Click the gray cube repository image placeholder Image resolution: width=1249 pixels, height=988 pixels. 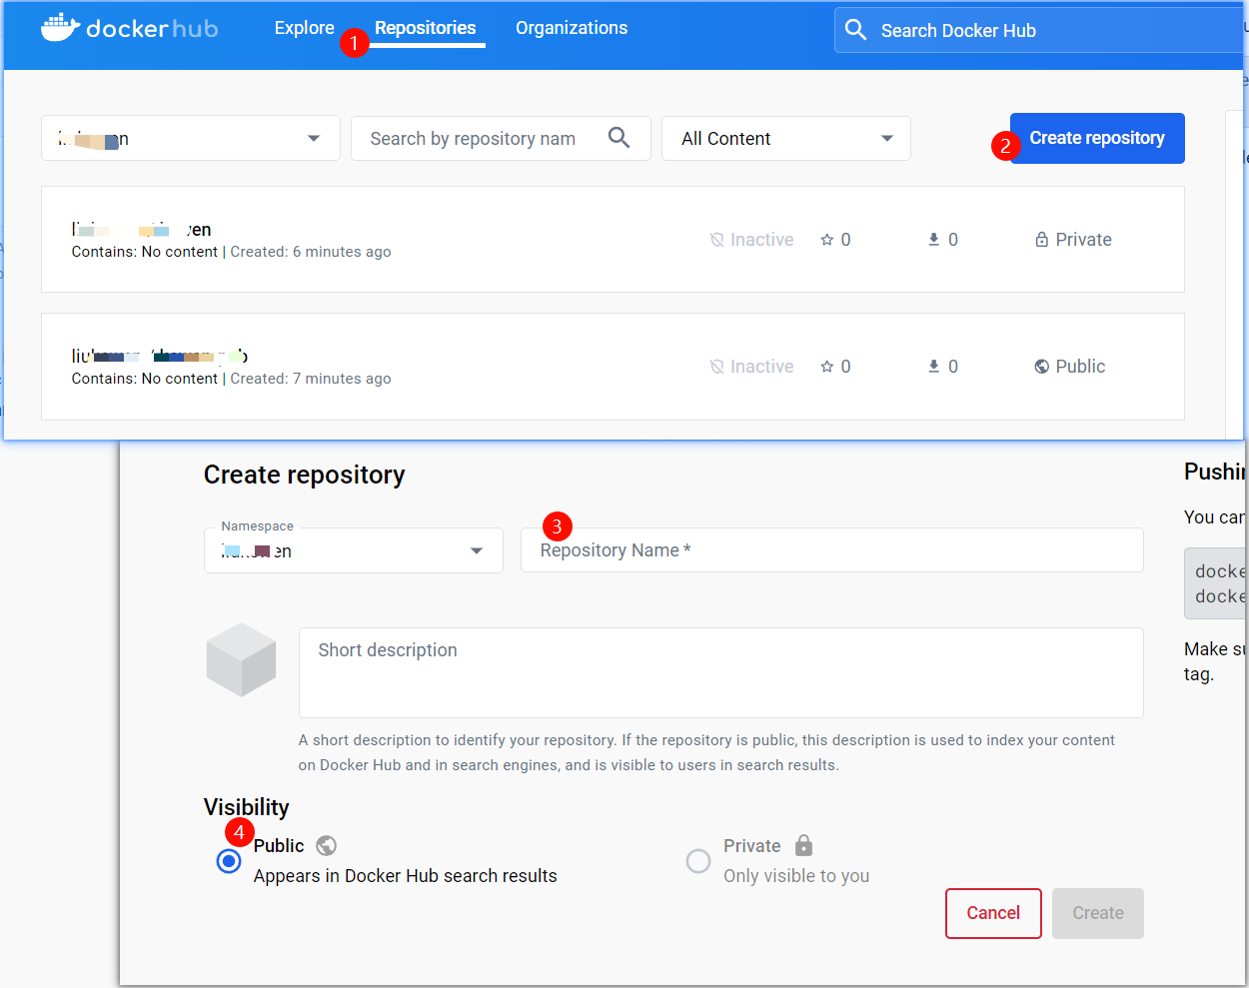coord(241,659)
